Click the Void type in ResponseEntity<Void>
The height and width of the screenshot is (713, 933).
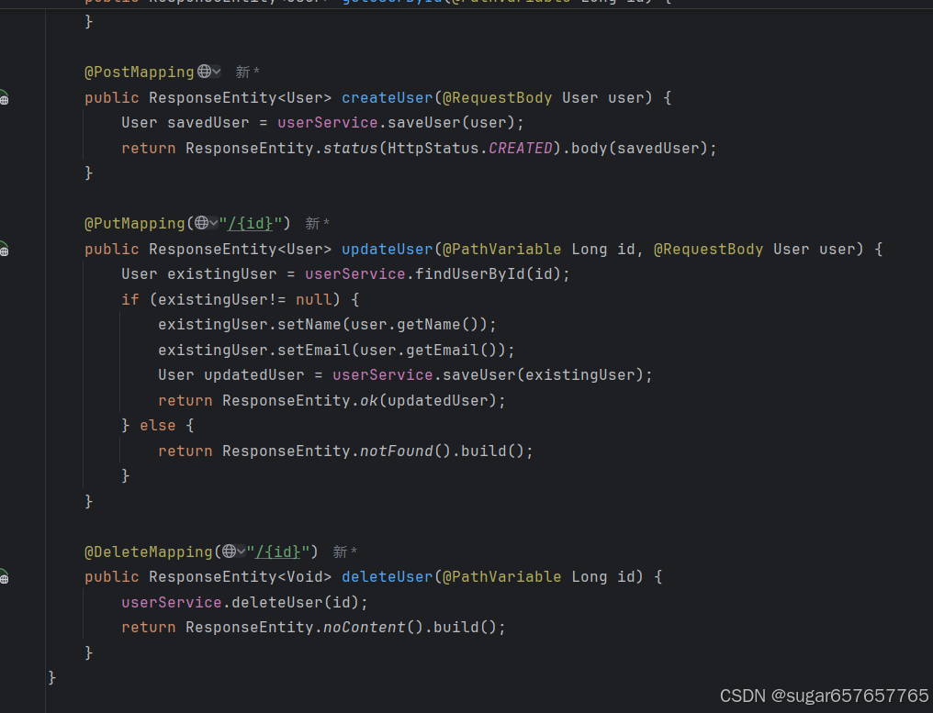(x=305, y=577)
